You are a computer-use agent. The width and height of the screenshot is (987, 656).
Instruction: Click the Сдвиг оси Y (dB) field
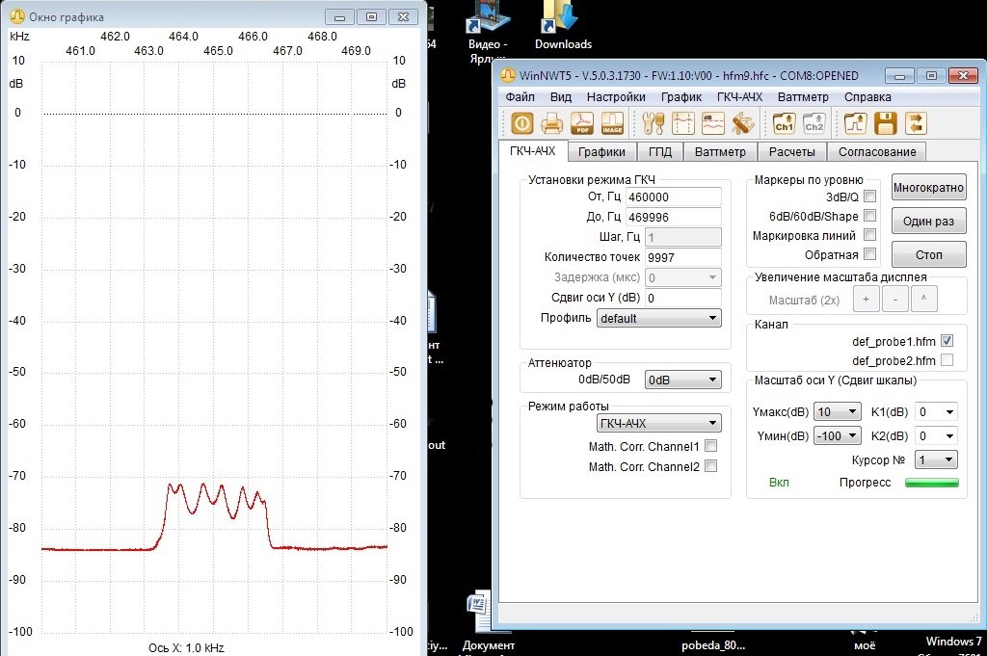click(x=683, y=298)
